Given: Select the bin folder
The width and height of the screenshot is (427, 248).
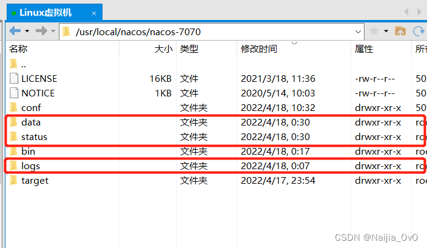Looking at the screenshot, I should click(x=29, y=152).
